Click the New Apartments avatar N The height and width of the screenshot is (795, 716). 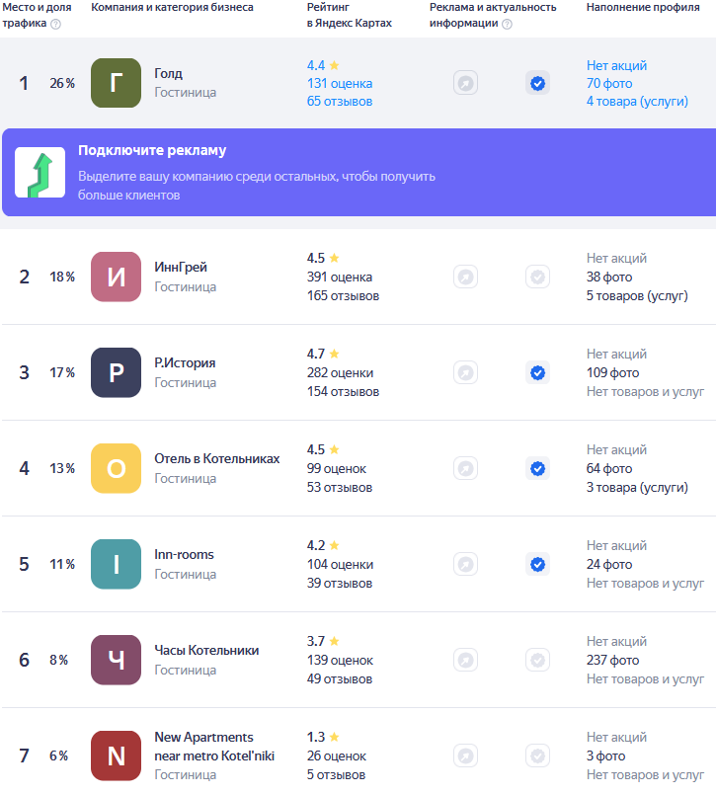117,755
